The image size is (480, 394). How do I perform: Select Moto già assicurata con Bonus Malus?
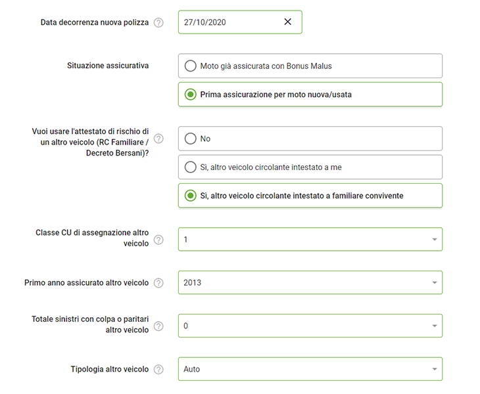[x=191, y=66]
